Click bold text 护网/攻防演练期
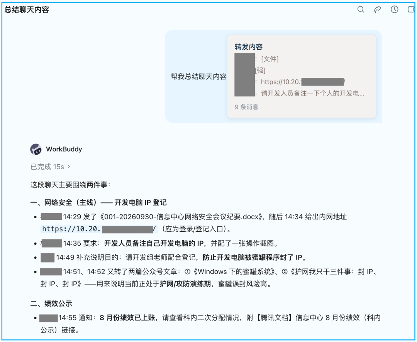 point(185,284)
